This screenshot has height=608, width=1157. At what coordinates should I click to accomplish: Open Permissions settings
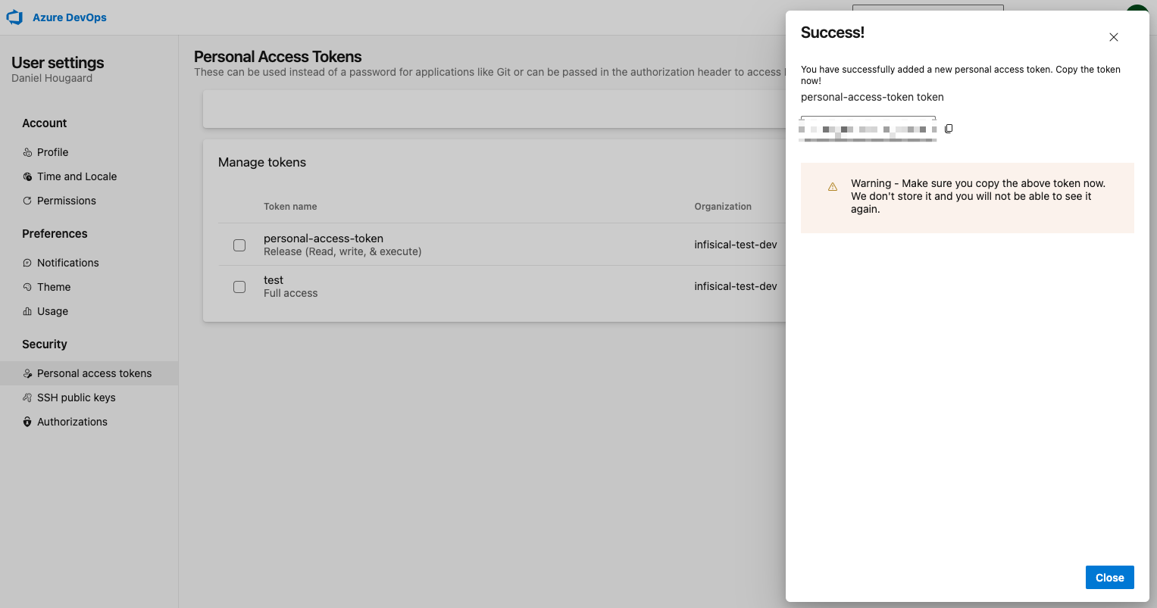66,201
